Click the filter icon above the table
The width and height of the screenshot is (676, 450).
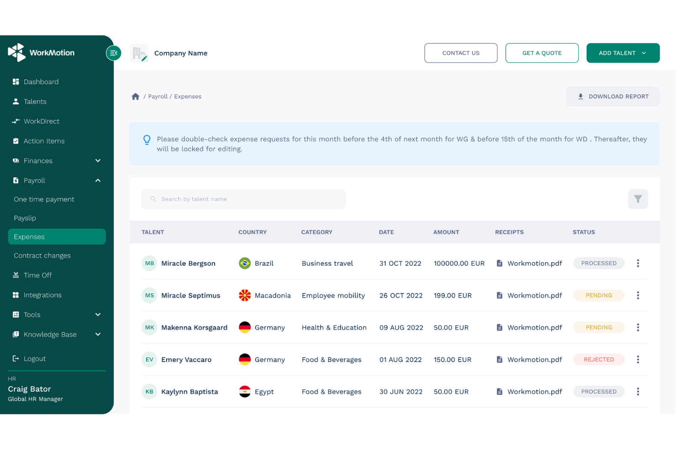638,199
